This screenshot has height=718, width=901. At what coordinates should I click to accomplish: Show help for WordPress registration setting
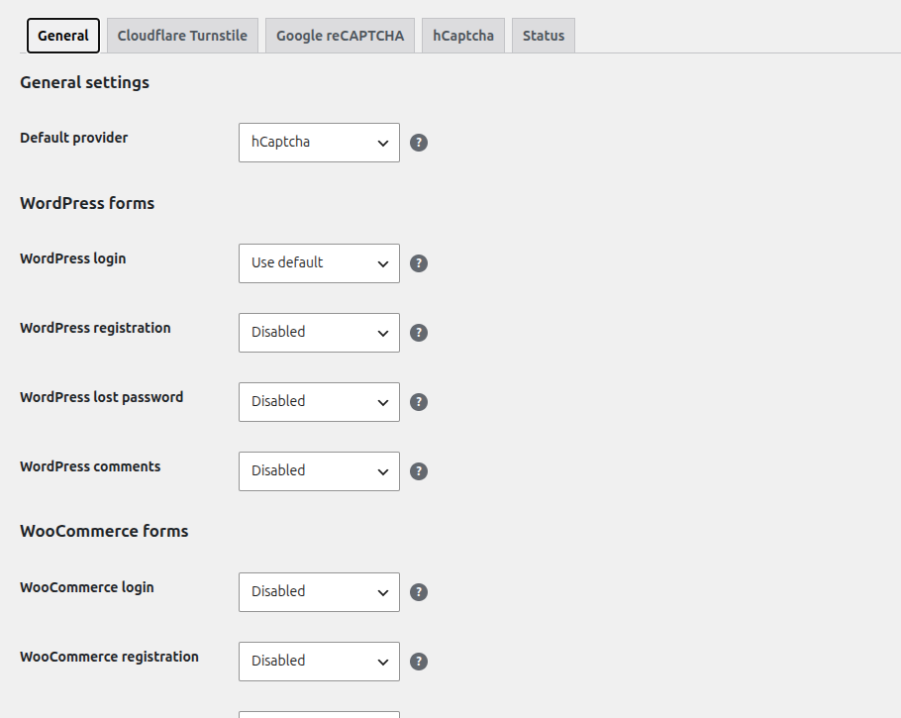click(x=419, y=333)
